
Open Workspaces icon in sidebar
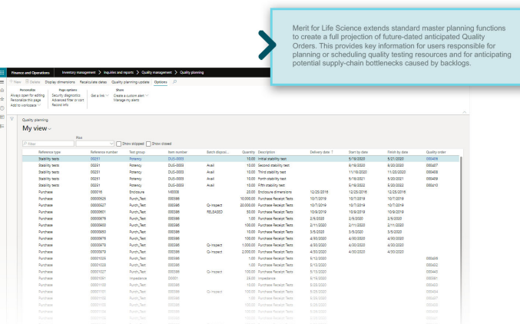[2, 117]
